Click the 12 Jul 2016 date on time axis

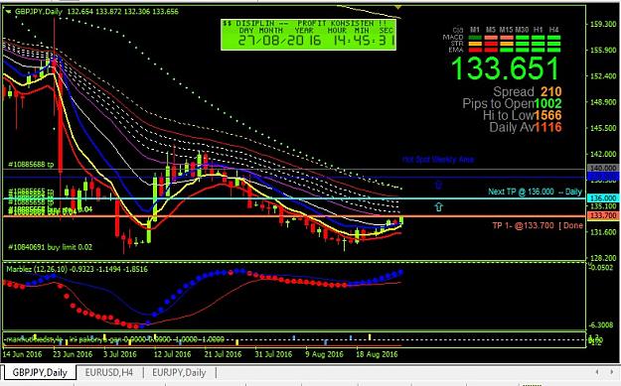pyautogui.click(x=172, y=354)
